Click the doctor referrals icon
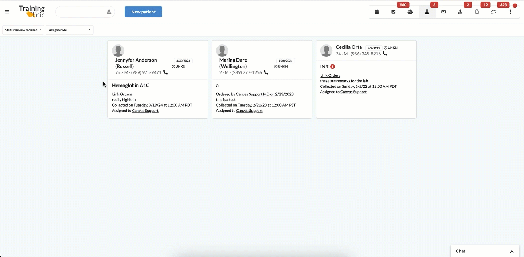The height and width of the screenshot is (257, 524). pos(460,12)
